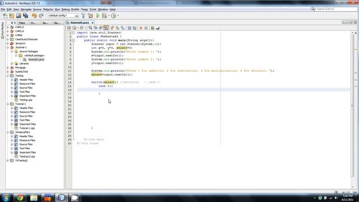The image size is (359, 202).
Task: Select Testing12.cpp file
Action: [x=27, y=157]
